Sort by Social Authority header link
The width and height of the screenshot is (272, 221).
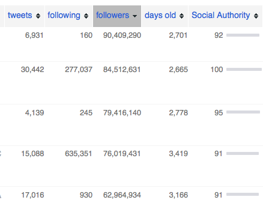221,16
